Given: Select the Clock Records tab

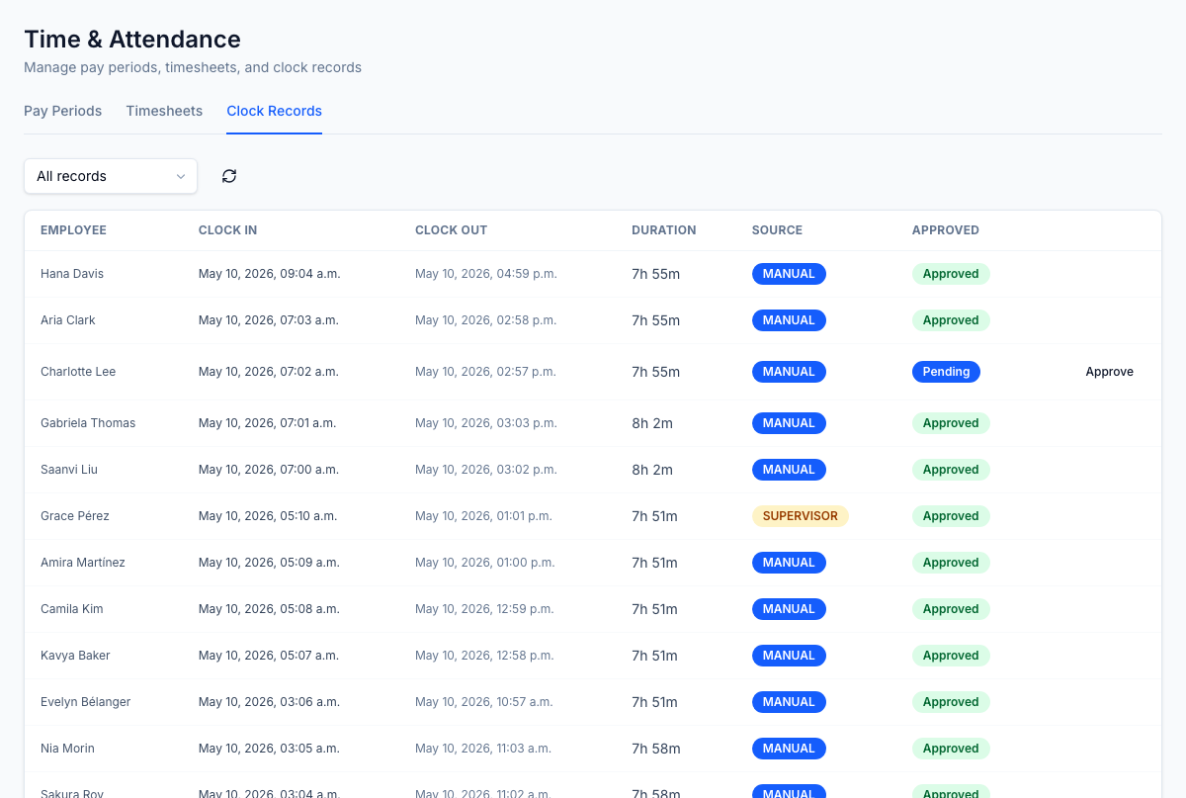Looking at the screenshot, I should point(274,111).
